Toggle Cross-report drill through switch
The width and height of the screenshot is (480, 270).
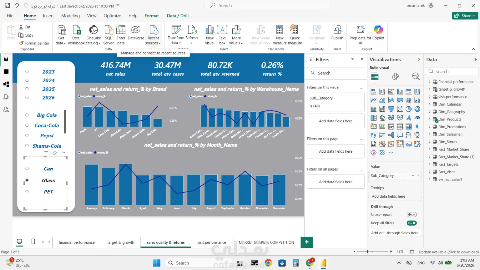pos(412,215)
